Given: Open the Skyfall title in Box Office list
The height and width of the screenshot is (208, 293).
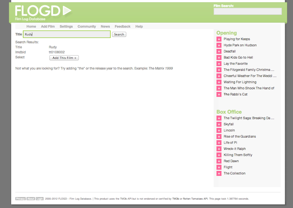Looking at the screenshot, I should pos(229,124).
